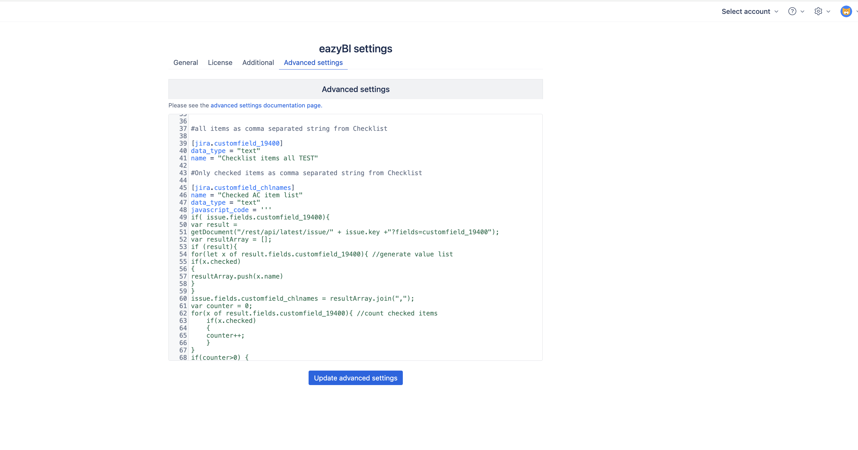
Task: Expand the chevron beside the gear icon
Action: click(x=828, y=11)
